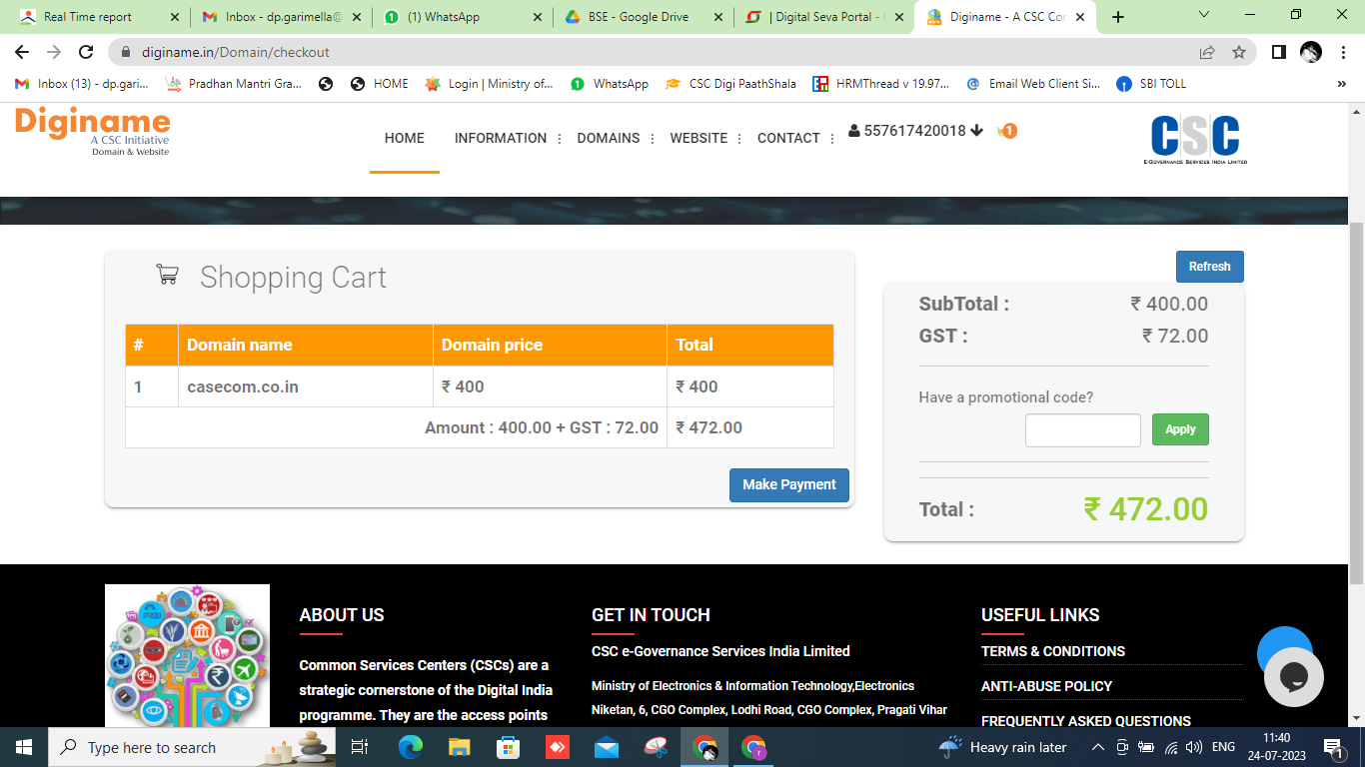The height and width of the screenshot is (767, 1365).
Task: Expand the CONTACT menu dots
Action: (x=832, y=139)
